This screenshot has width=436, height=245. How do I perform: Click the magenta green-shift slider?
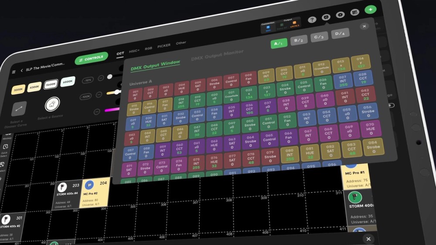(x=112, y=110)
